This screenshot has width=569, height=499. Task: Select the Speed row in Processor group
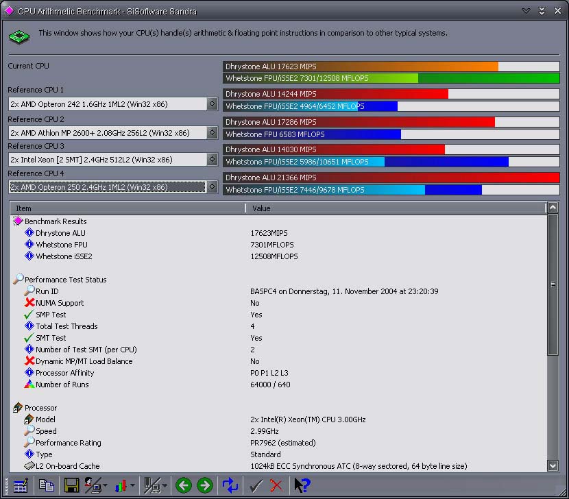pos(279,430)
